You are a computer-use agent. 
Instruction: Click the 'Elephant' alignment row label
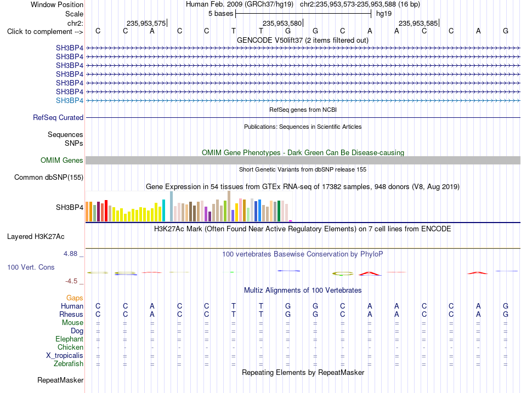[69, 339]
